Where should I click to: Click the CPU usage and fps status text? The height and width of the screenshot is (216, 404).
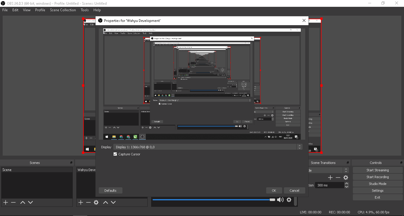[x=374, y=212]
